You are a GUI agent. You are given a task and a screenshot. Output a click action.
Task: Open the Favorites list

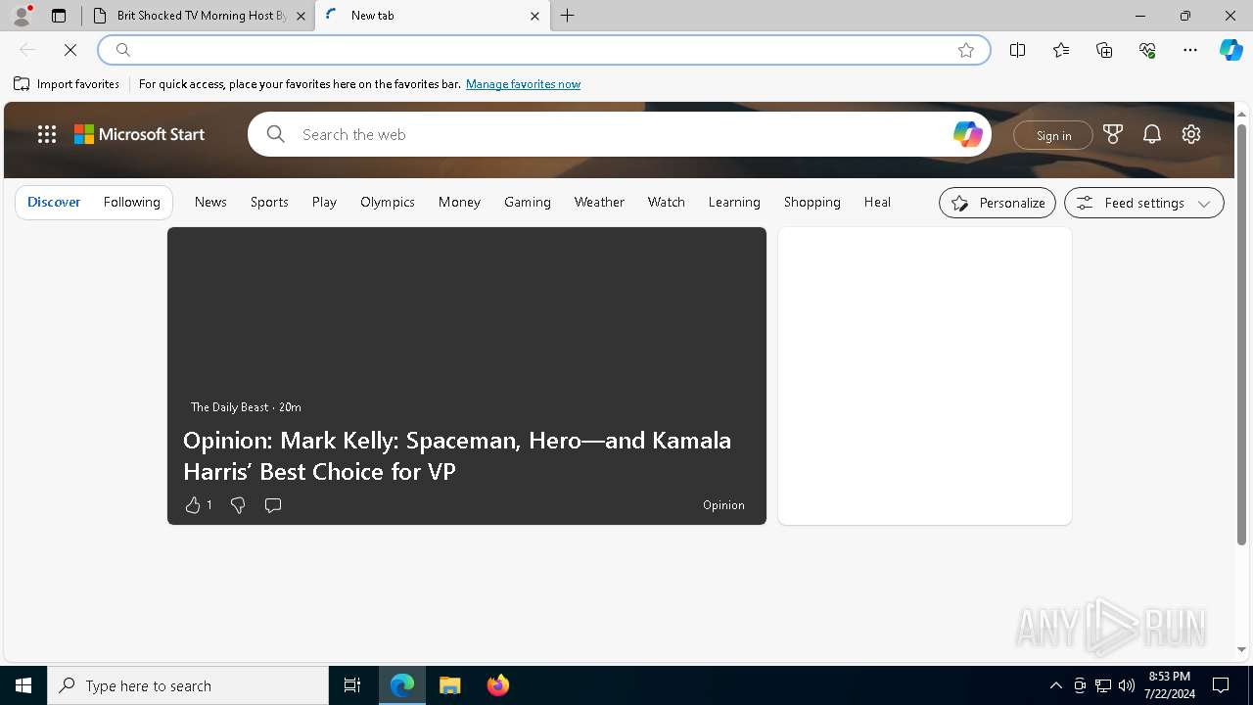(1061, 50)
